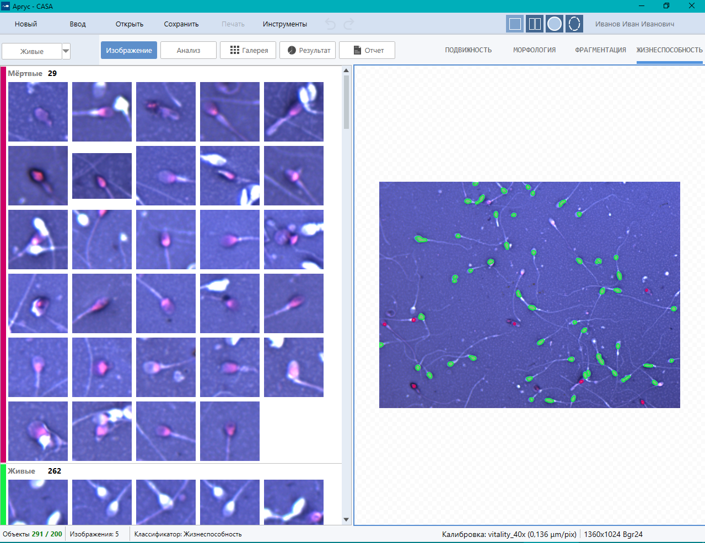Switch to the МОРФОЛОГИЯ tab

click(x=534, y=50)
